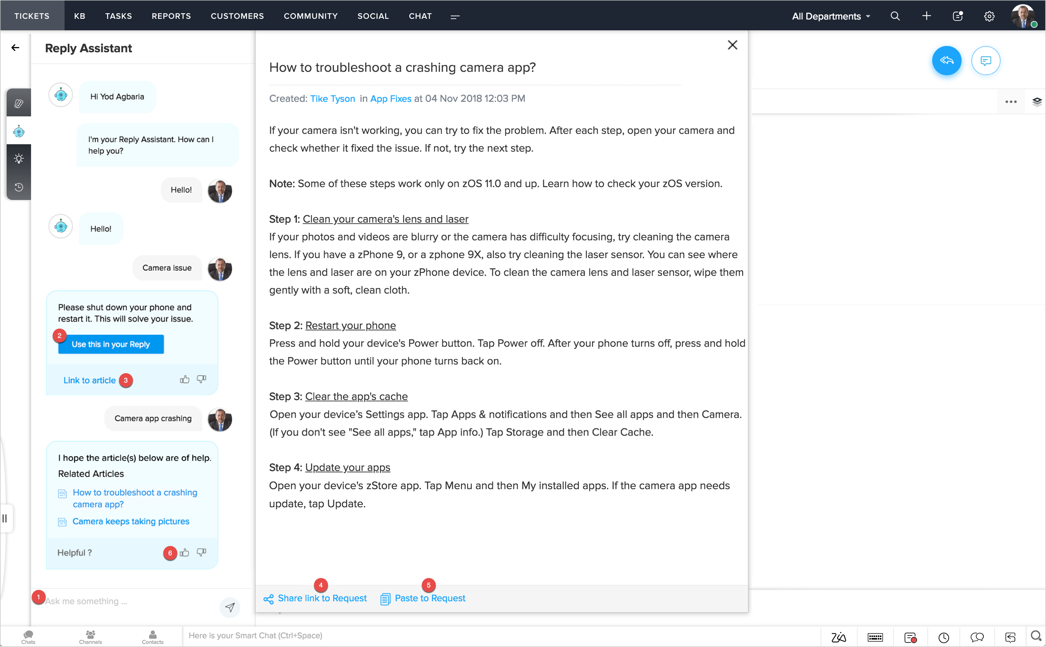Click the send message paper-plane icon
The image size is (1046, 647).
(230, 607)
